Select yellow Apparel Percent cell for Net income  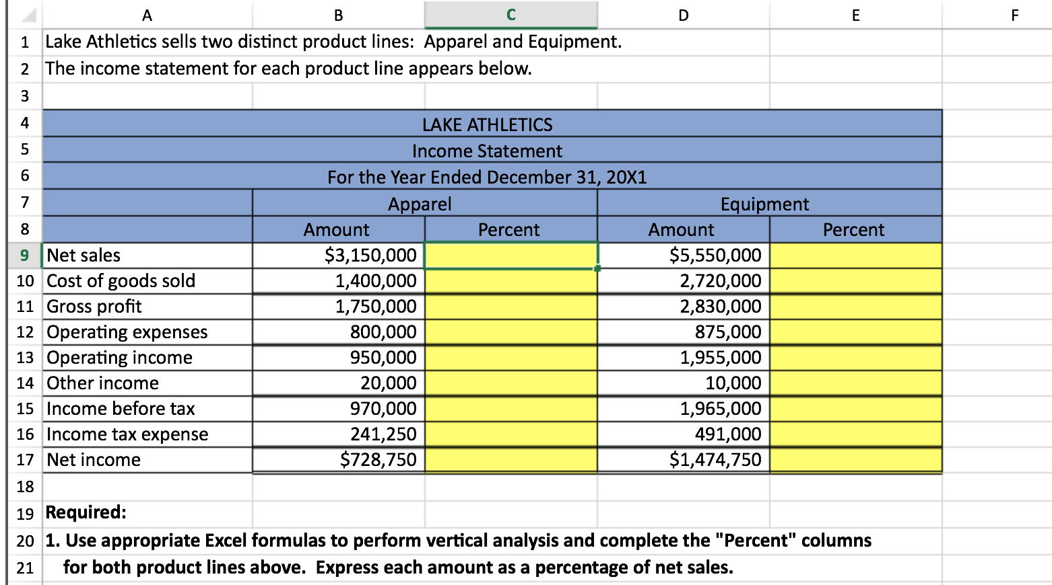(x=511, y=460)
